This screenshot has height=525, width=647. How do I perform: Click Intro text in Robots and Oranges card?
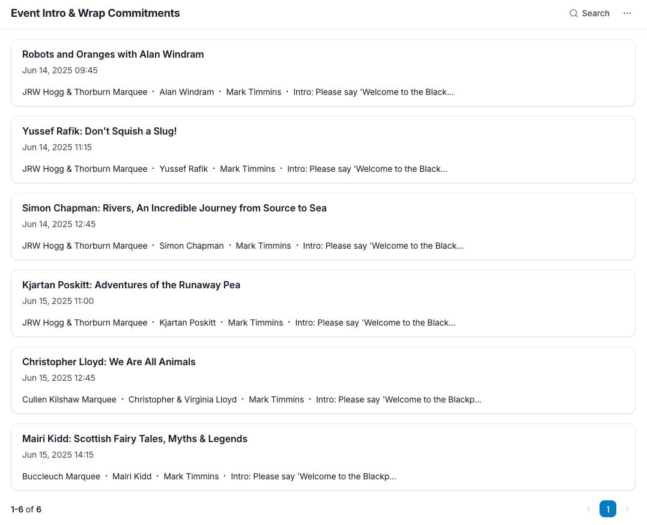coord(374,92)
